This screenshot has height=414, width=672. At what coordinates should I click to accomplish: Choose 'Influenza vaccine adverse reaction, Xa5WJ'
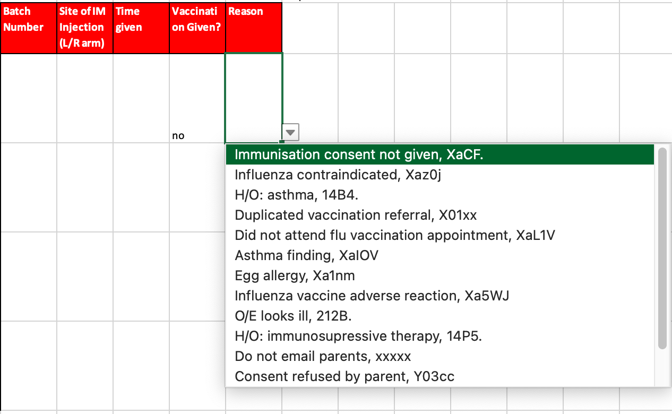372,296
